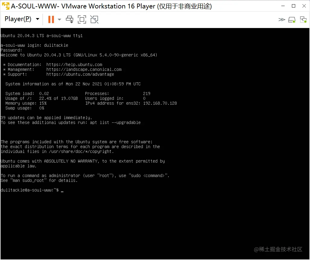
Task: Click the login name dulltackle
Action: 56,45
